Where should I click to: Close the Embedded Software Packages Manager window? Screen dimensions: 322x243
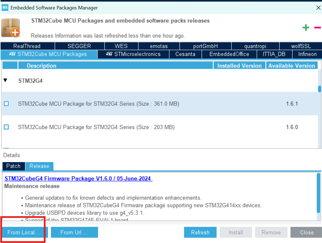click(318, 8)
